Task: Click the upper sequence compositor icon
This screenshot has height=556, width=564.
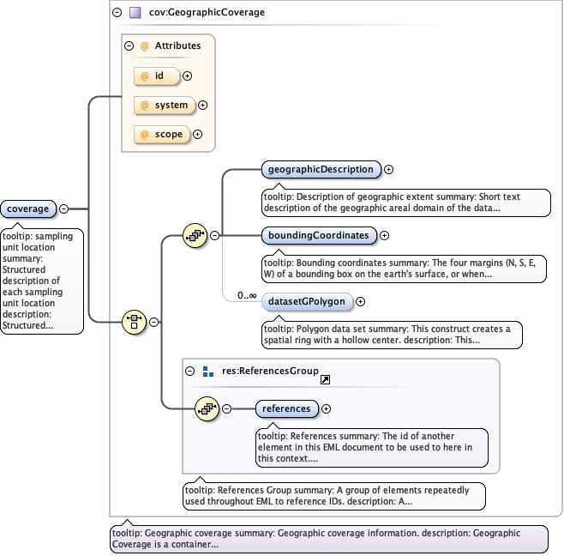Action: click(x=196, y=235)
